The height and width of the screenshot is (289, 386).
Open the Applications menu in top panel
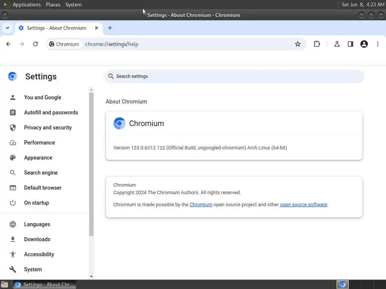27,5
